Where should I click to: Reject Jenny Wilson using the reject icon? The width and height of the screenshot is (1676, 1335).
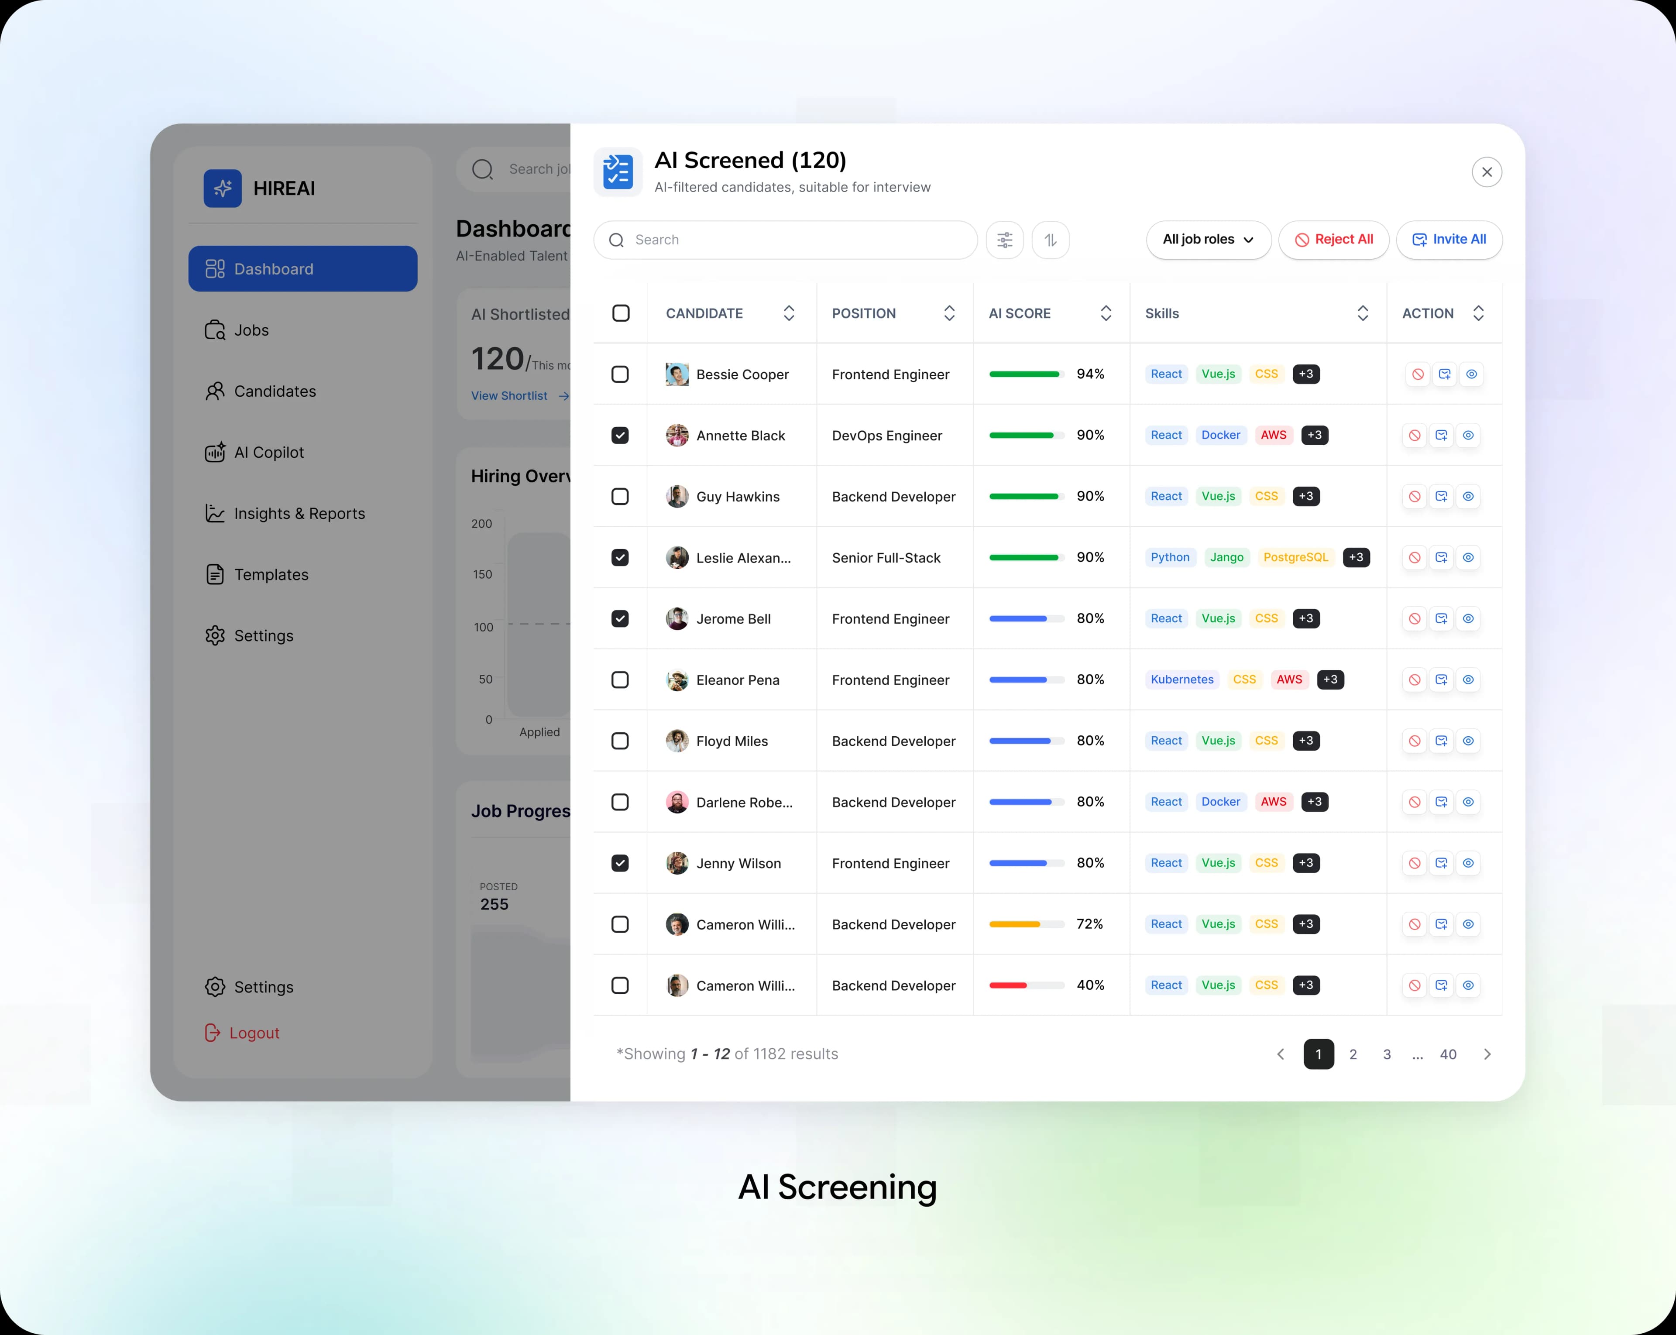1415,862
